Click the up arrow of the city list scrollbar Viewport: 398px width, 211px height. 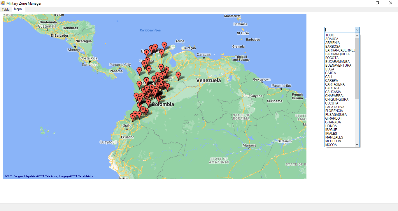[x=357, y=36]
